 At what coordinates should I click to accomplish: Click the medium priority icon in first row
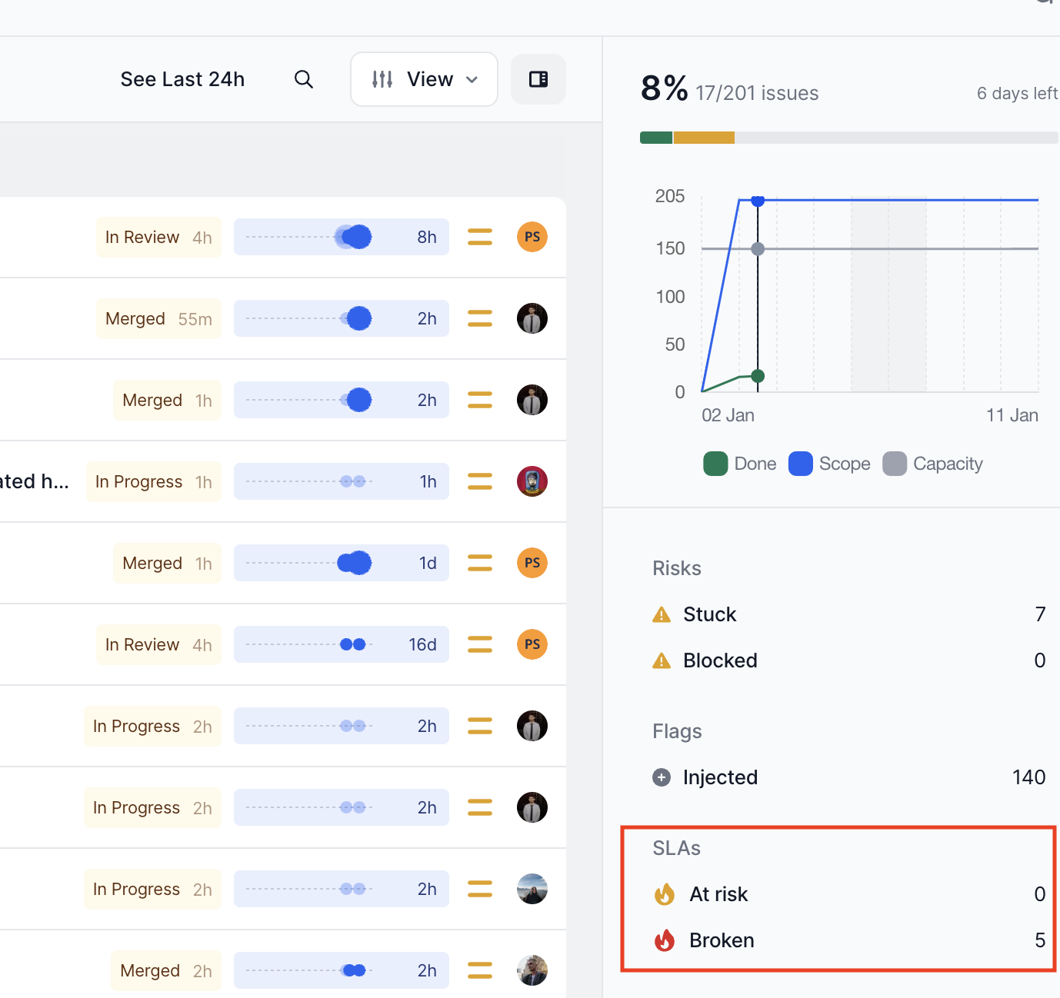(x=480, y=237)
